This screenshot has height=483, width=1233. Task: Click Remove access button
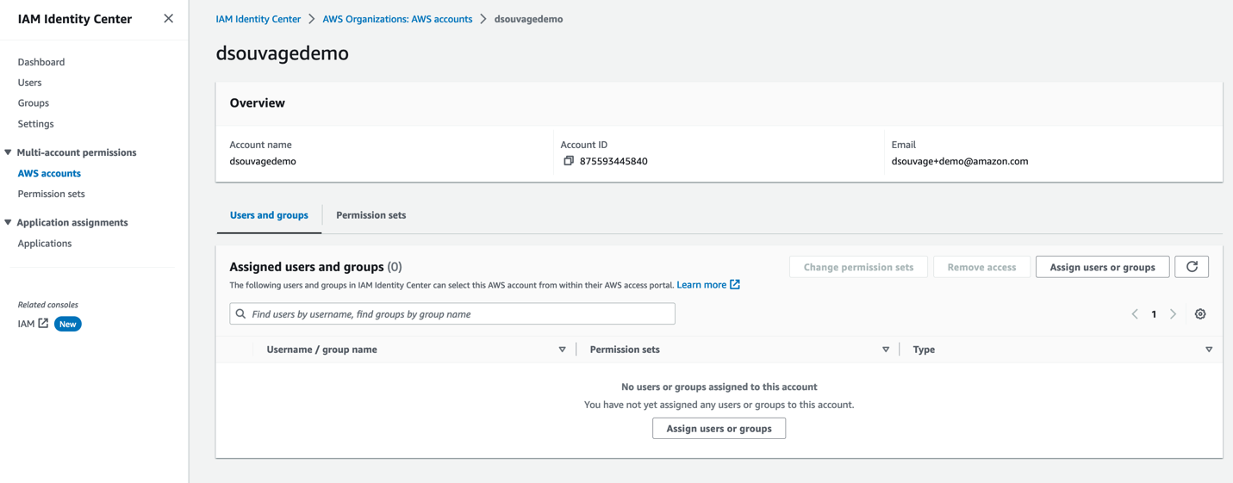[x=981, y=267]
